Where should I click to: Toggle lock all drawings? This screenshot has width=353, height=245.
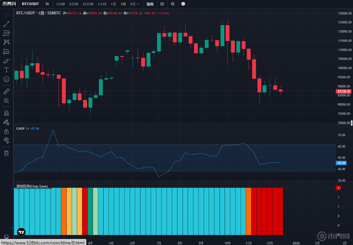point(6,131)
